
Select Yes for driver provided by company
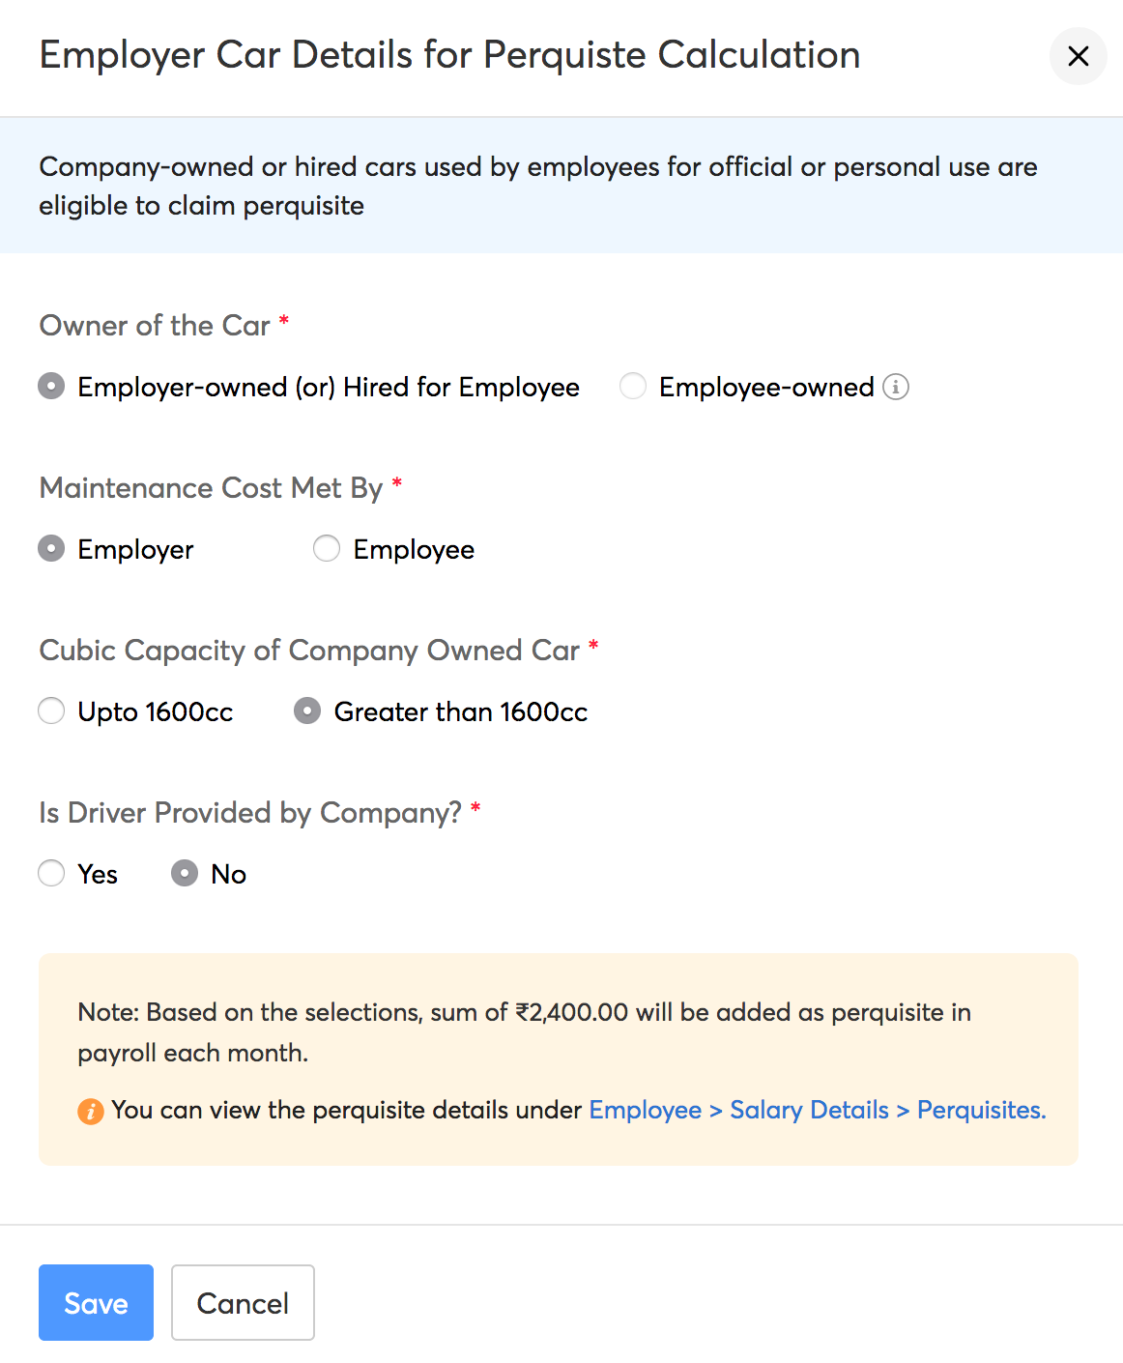[50, 873]
